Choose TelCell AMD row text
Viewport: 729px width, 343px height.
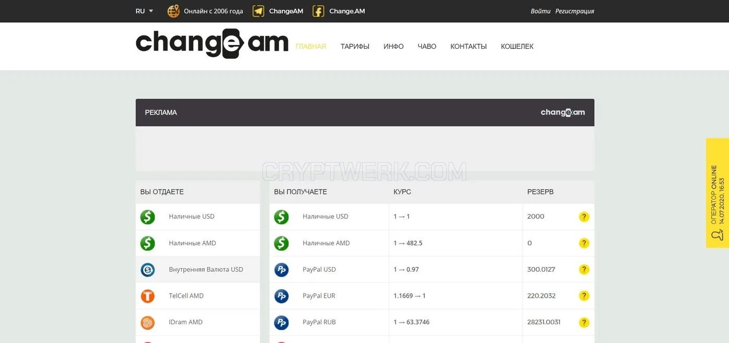click(186, 296)
